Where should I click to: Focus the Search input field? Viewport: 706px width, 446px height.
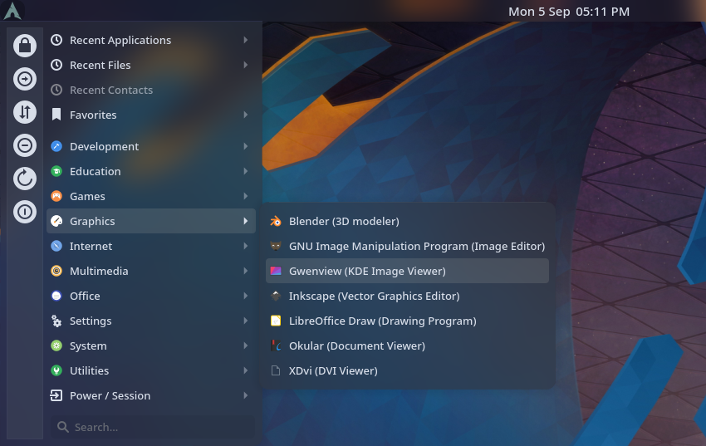pyautogui.click(x=153, y=427)
